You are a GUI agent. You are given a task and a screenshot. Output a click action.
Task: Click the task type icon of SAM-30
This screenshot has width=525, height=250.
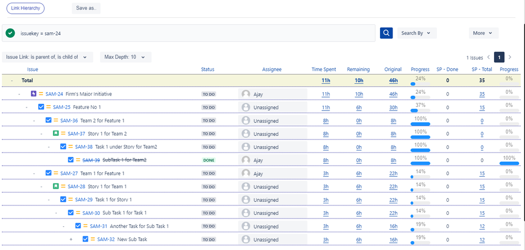(70, 213)
